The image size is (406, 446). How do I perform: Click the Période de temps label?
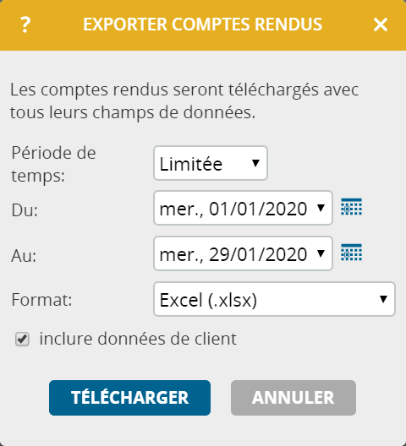click(x=53, y=164)
